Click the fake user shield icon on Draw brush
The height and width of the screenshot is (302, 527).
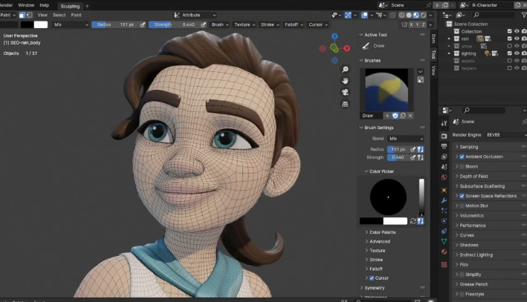click(395, 116)
